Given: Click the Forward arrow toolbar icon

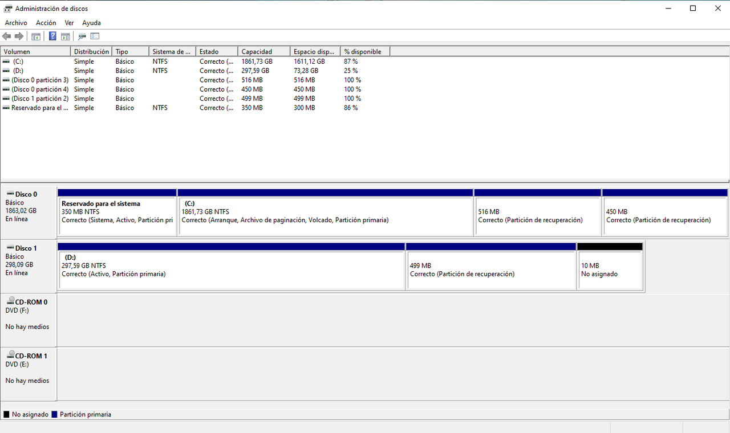Looking at the screenshot, I should tap(19, 36).
